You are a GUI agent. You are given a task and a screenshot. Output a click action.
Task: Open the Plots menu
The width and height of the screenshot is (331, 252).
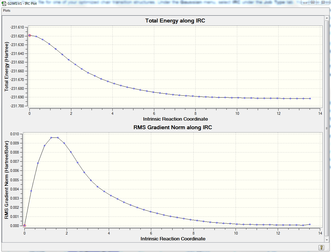point(7,11)
